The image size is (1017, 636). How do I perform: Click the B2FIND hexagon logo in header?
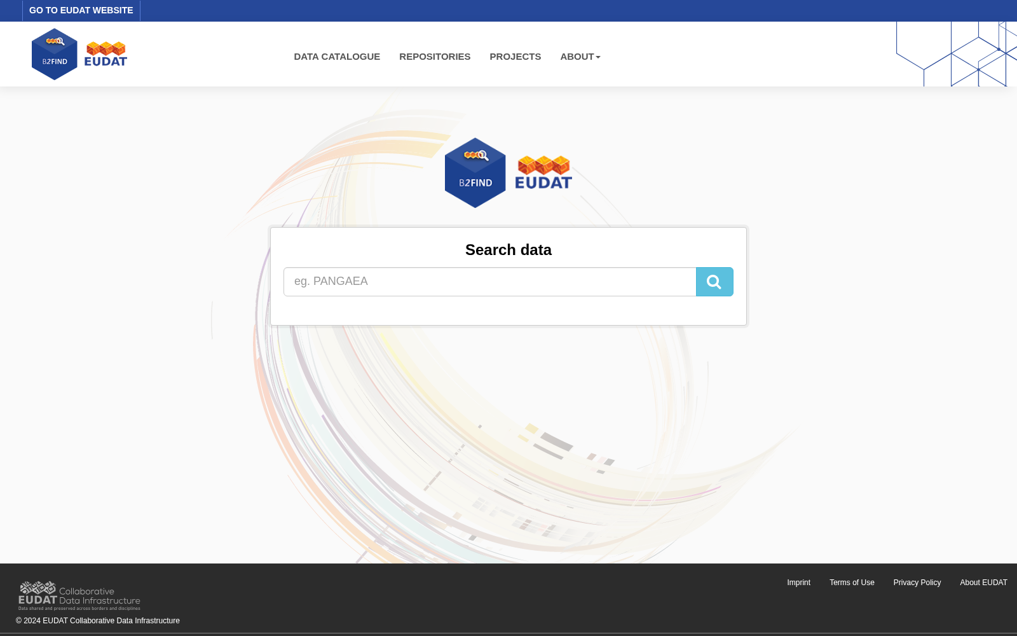55,54
